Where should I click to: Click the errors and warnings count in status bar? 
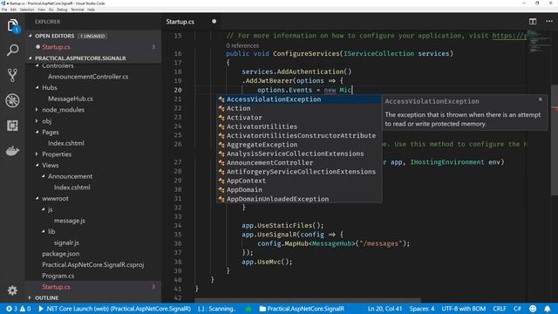(18, 309)
